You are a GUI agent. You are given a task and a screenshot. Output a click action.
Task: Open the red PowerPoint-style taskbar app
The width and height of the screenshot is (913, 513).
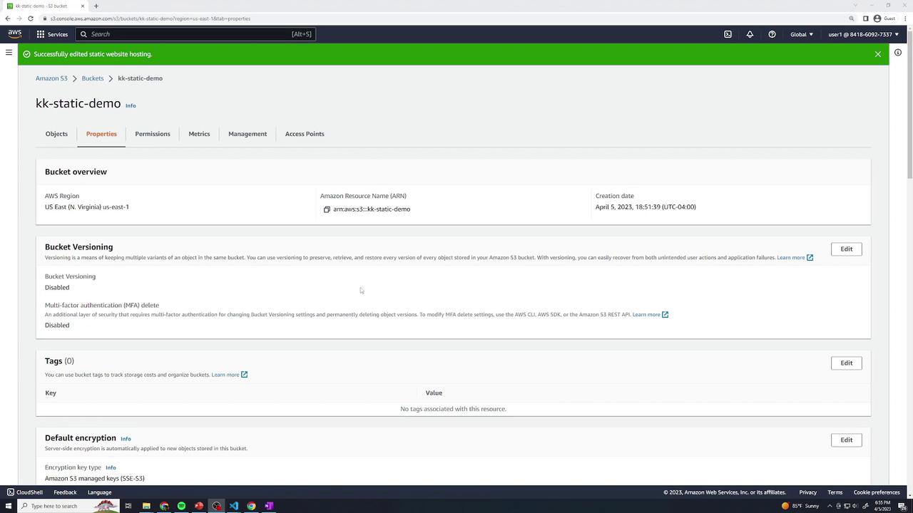coord(199,506)
